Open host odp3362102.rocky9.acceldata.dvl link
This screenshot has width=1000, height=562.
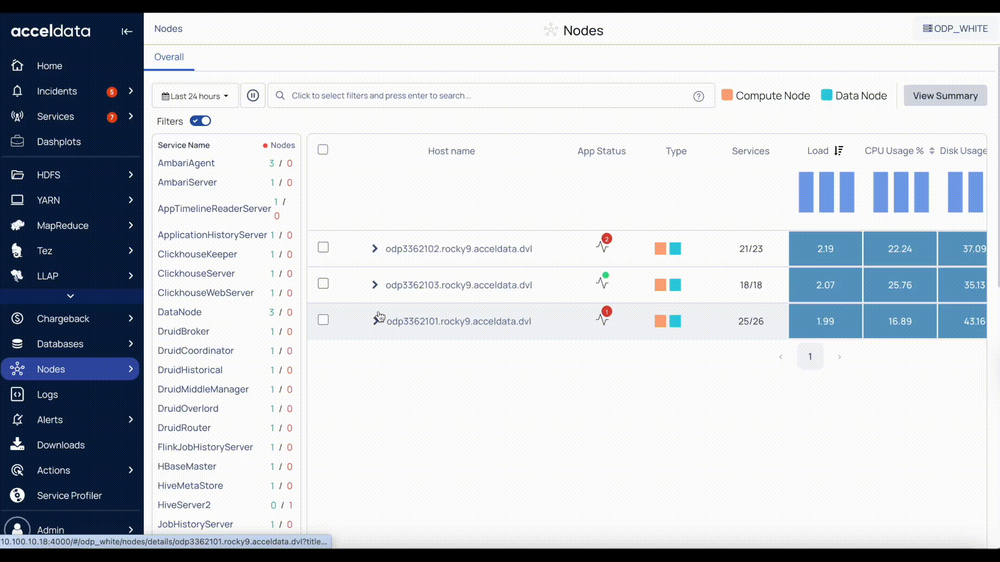coord(459,249)
